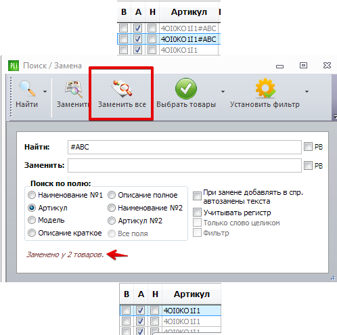Toggle Учитывать регистр checkbox
The width and height of the screenshot is (337, 335).
click(197, 213)
